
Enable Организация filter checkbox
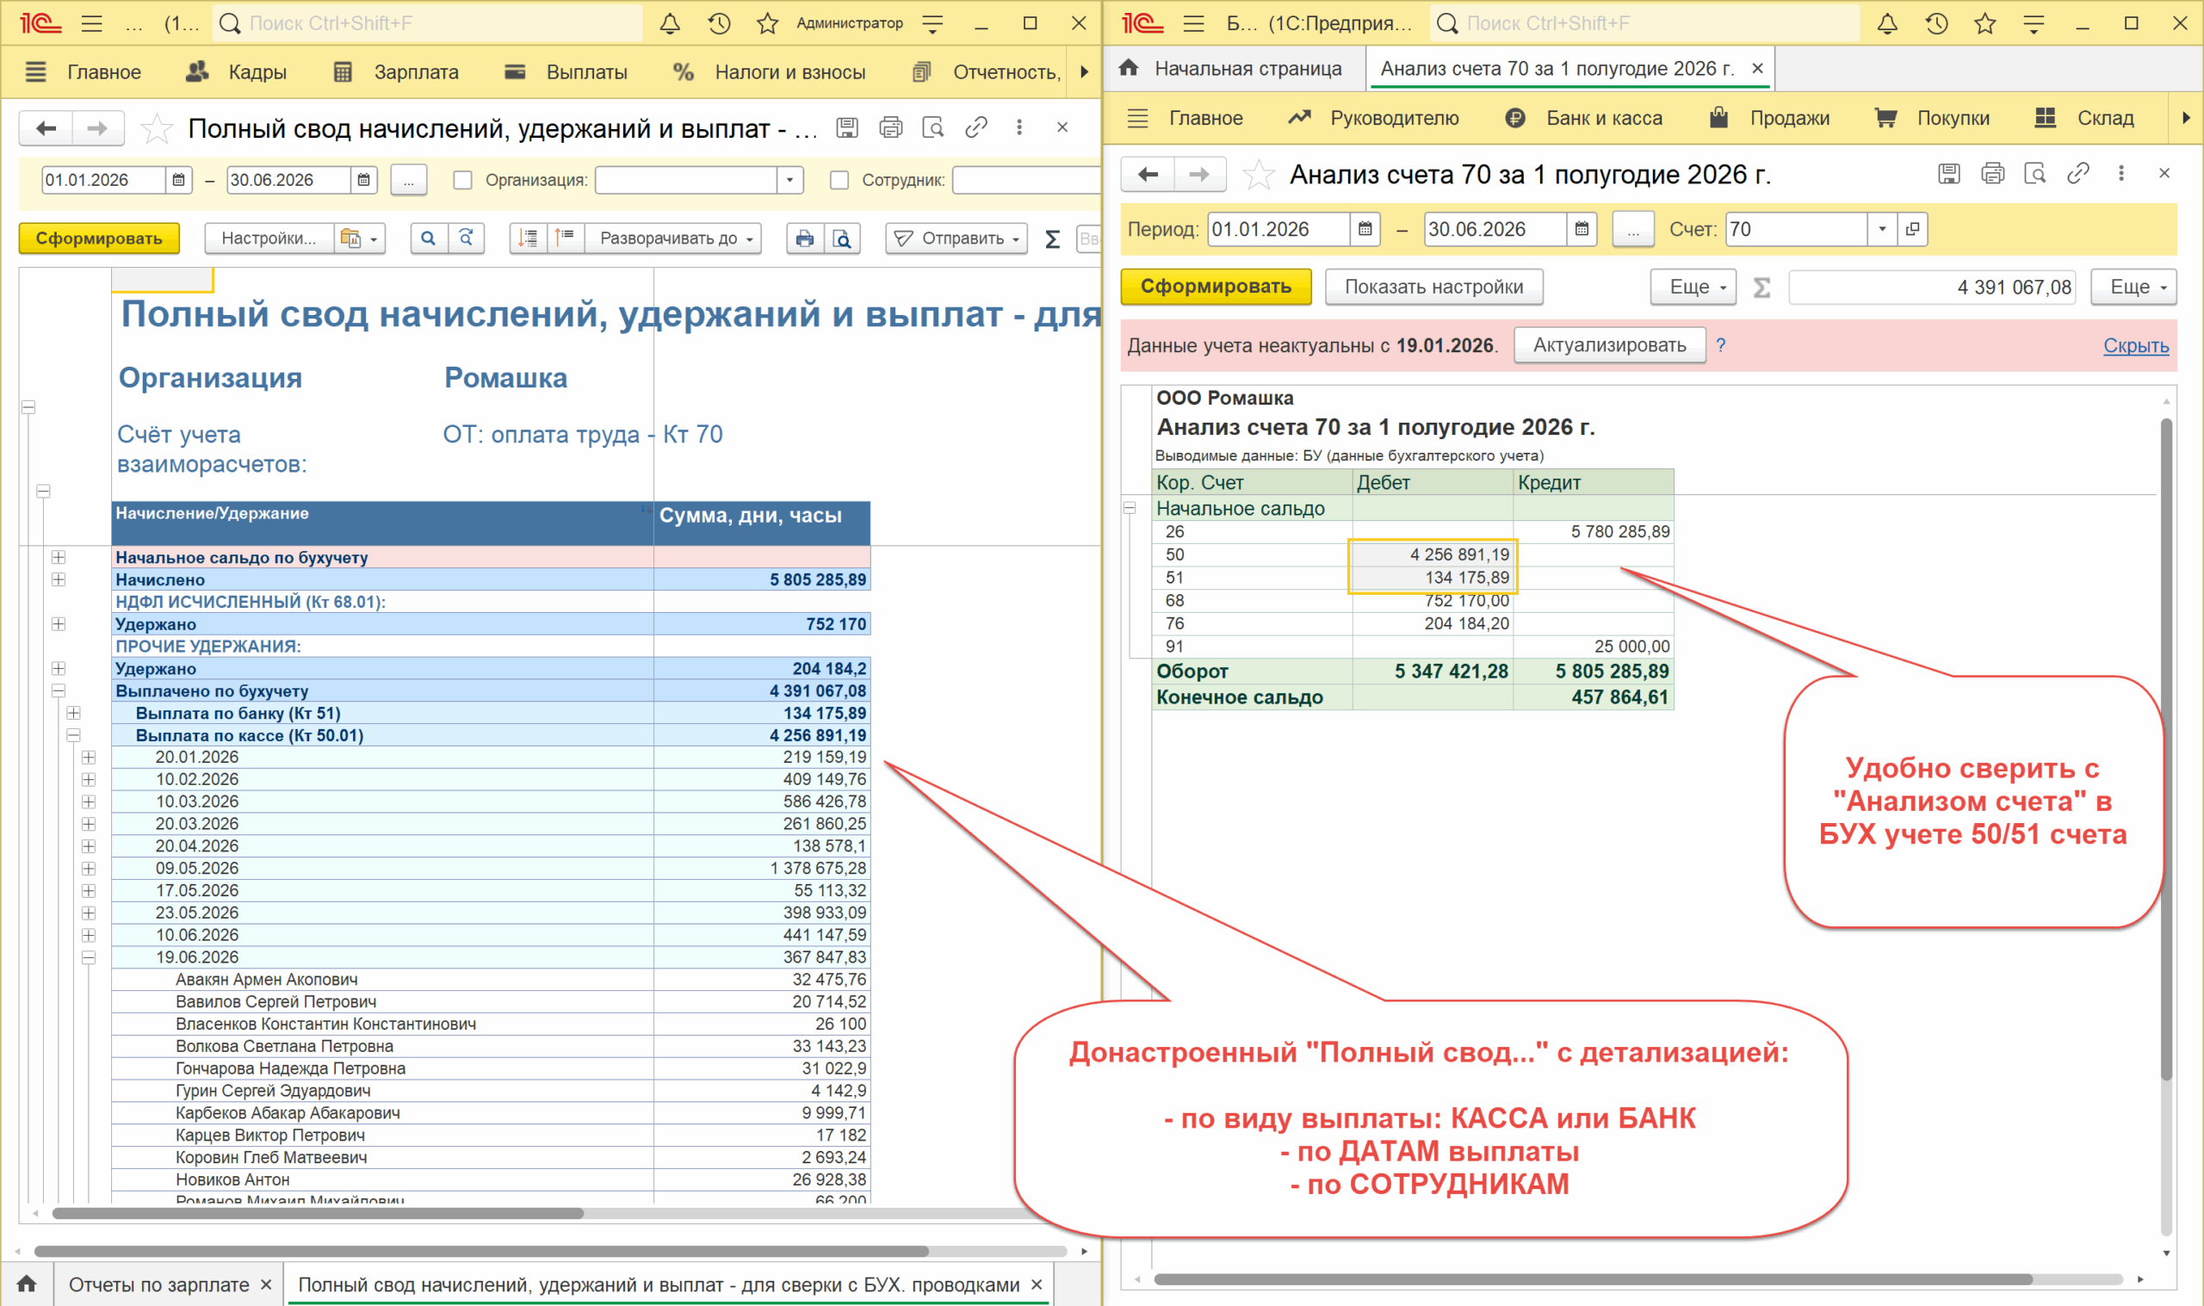[x=462, y=181]
